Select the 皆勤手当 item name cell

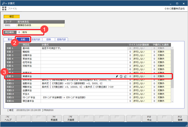31,83
